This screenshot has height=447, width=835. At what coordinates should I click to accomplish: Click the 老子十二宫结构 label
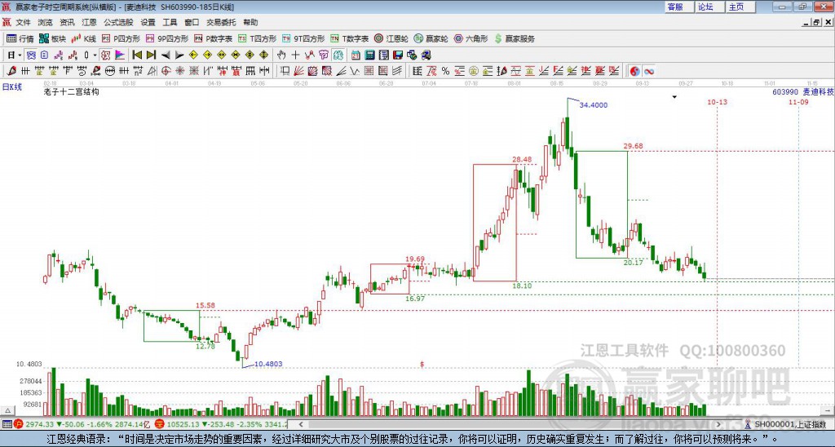tap(72, 91)
